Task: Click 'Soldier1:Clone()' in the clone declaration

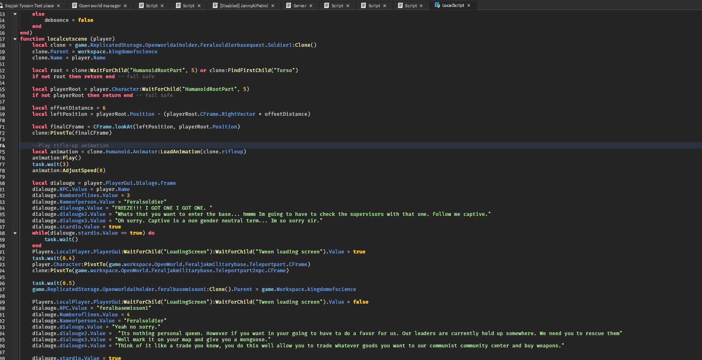Action: [292, 45]
